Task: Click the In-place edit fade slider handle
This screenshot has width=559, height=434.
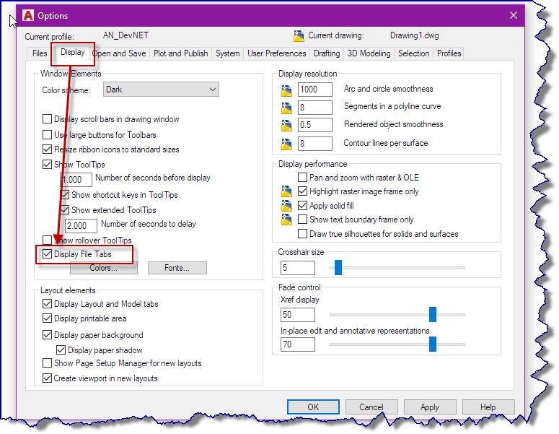Action: (433, 344)
